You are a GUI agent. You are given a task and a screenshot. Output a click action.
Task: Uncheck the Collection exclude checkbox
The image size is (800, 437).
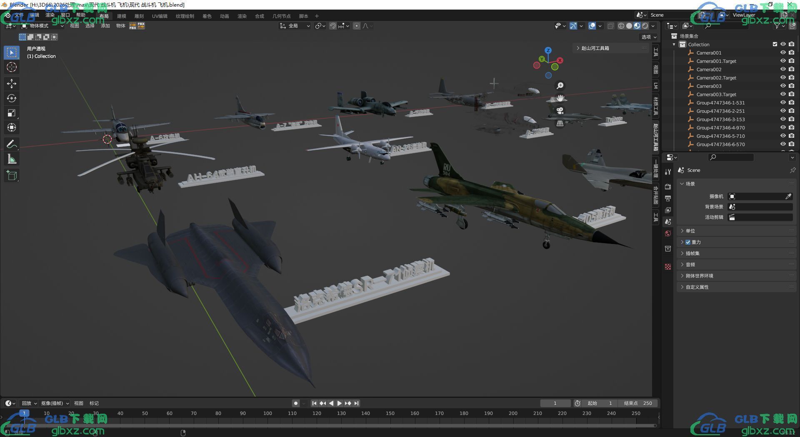[775, 44]
